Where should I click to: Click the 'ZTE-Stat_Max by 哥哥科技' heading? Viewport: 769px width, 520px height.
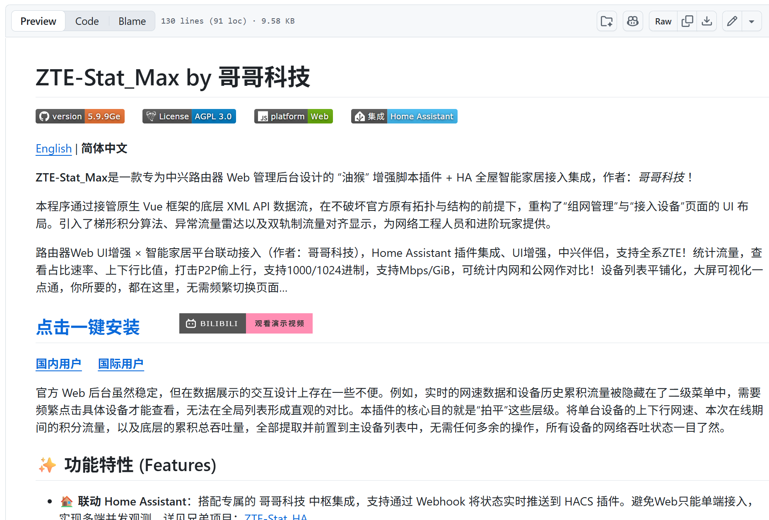pyautogui.click(x=173, y=77)
